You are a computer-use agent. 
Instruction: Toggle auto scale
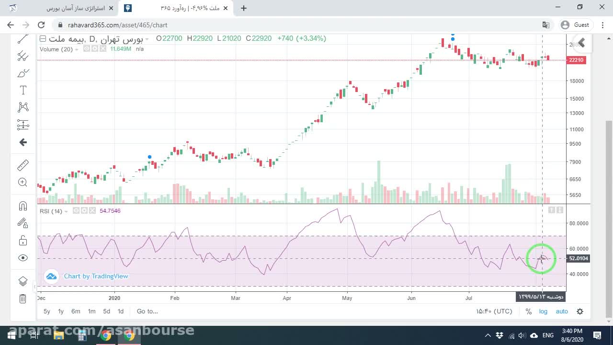tap(562, 311)
